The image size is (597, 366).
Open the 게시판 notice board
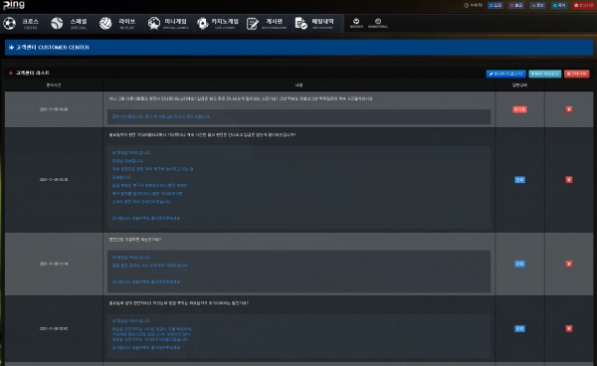point(267,24)
